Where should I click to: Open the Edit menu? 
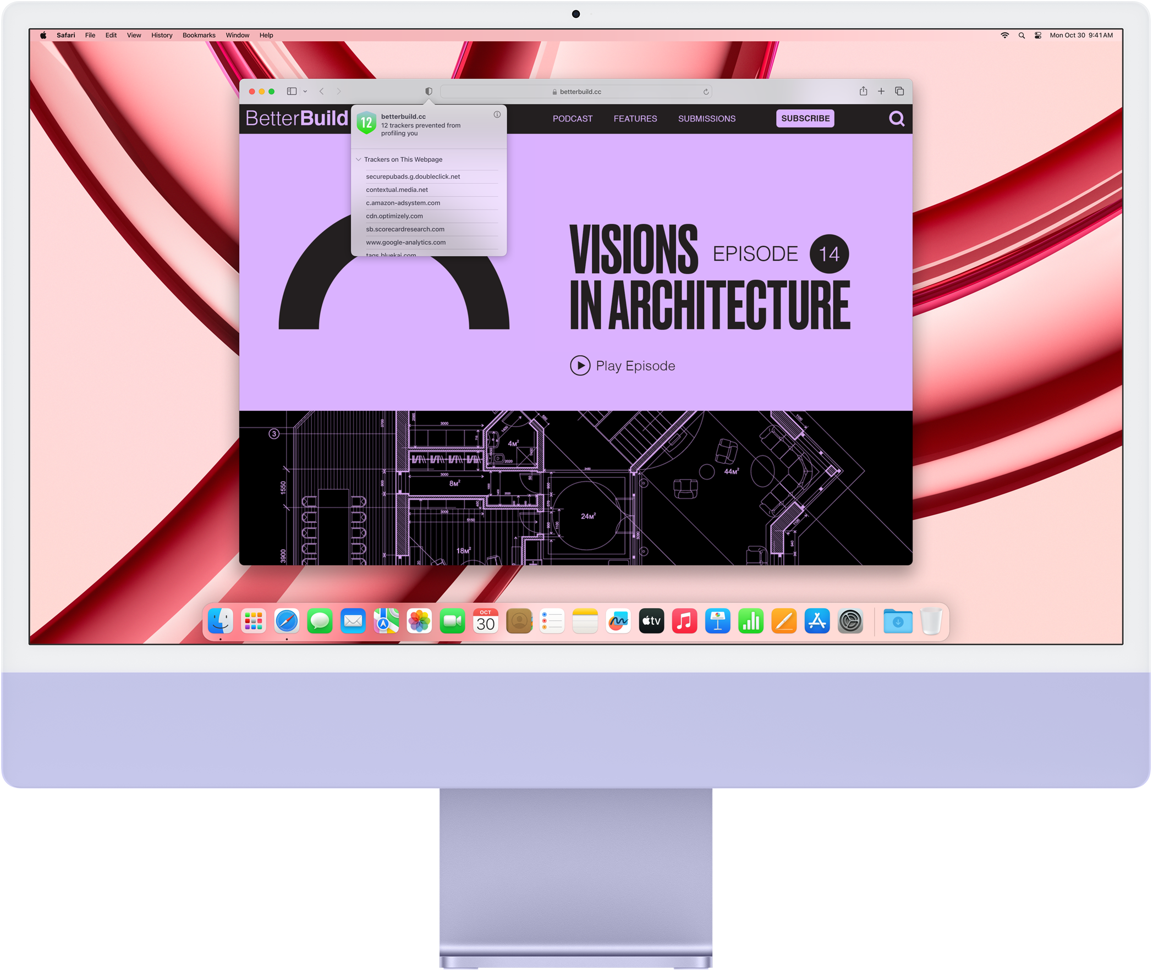point(111,35)
